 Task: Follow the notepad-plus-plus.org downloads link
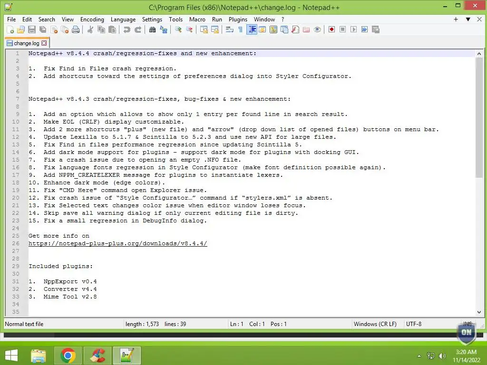click(118, 243)
